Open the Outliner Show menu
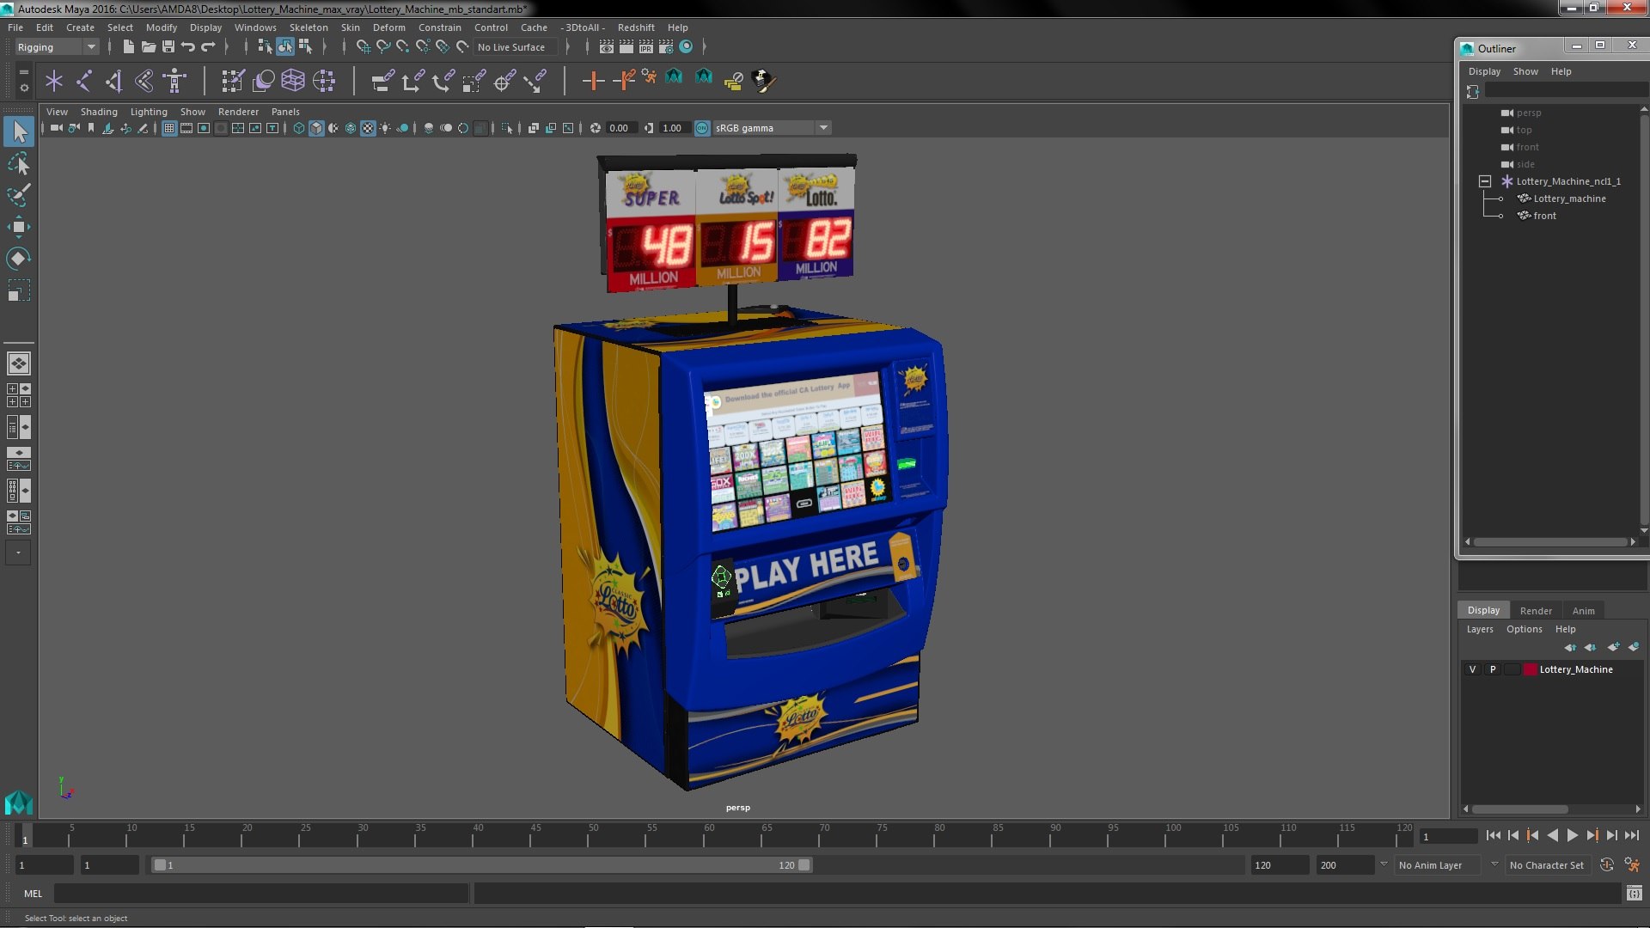This screenshot has width=1650, height=928. point(1525,71)
